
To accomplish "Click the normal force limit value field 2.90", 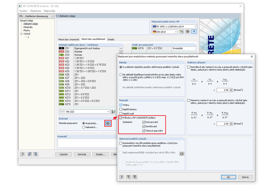I will click(223, 90).
